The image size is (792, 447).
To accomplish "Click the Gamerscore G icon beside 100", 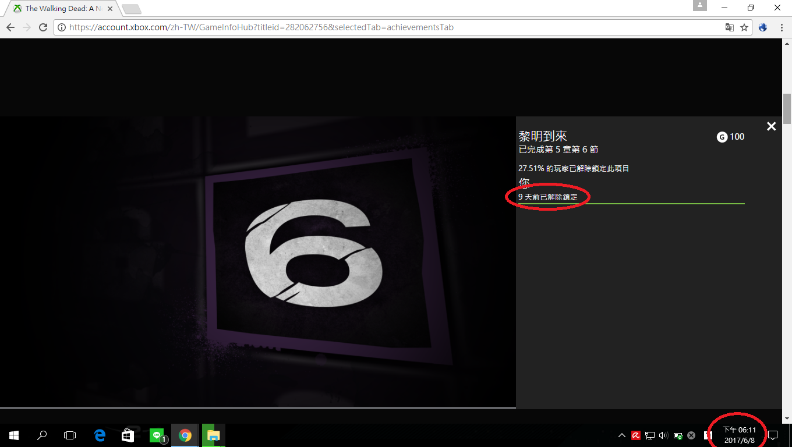I will tap(722, 137).
